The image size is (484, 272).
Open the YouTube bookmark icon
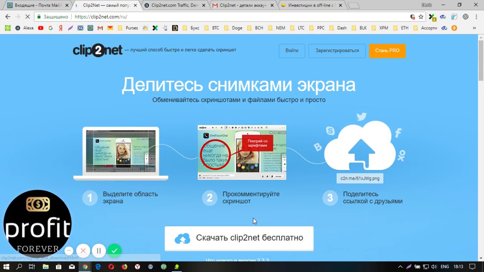pyautogui.click(x=41, y=28)
